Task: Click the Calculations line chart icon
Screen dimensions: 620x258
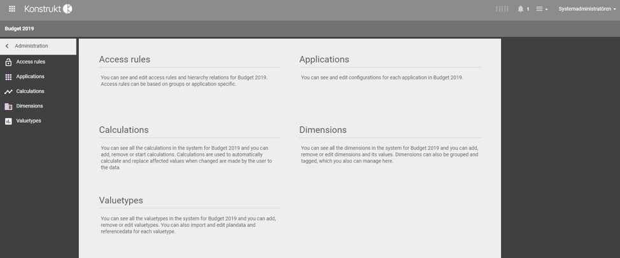Action: pyautogui.click(x=8, y=92)
